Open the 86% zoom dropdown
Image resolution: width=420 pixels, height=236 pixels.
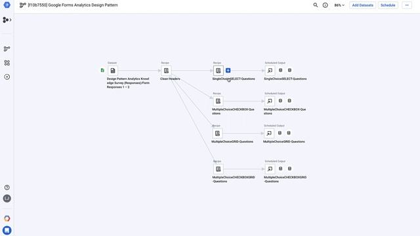339,5
